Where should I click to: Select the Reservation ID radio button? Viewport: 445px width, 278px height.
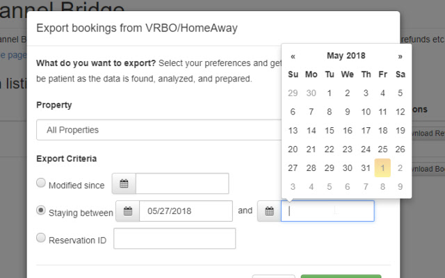click(x=41, y=238)
